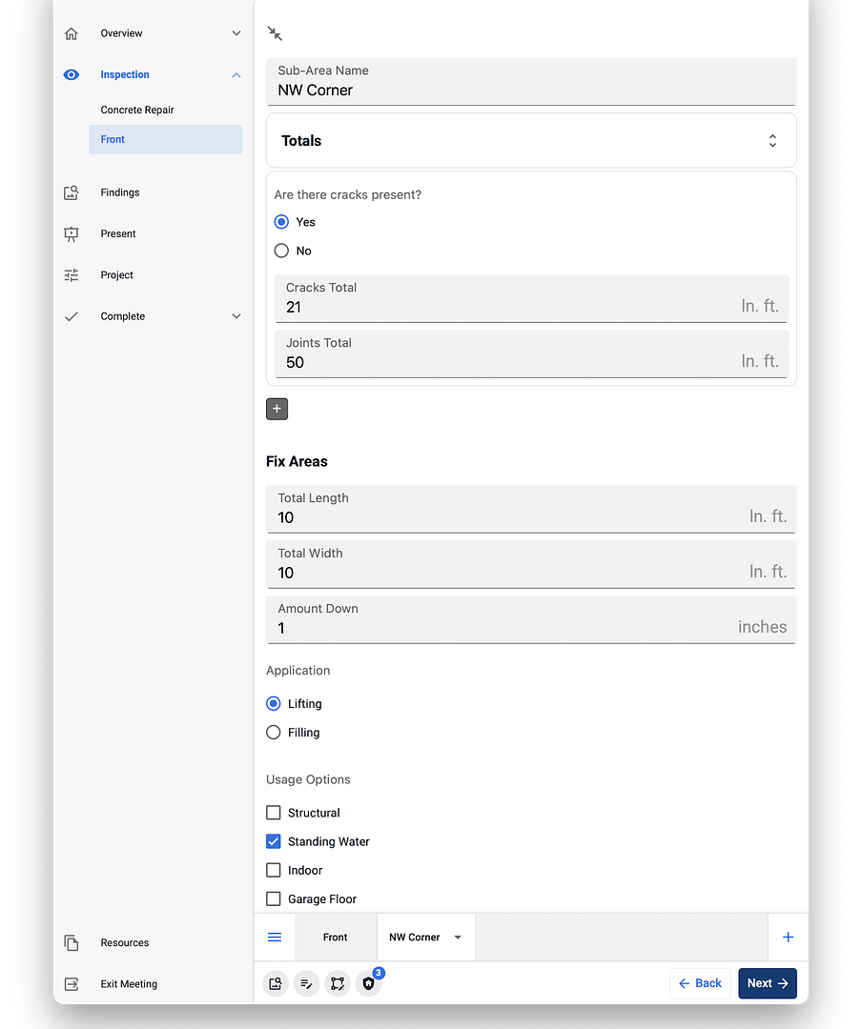Click the Next button
This screenshot has height=1029, width=862.
(x=768, y=983)
